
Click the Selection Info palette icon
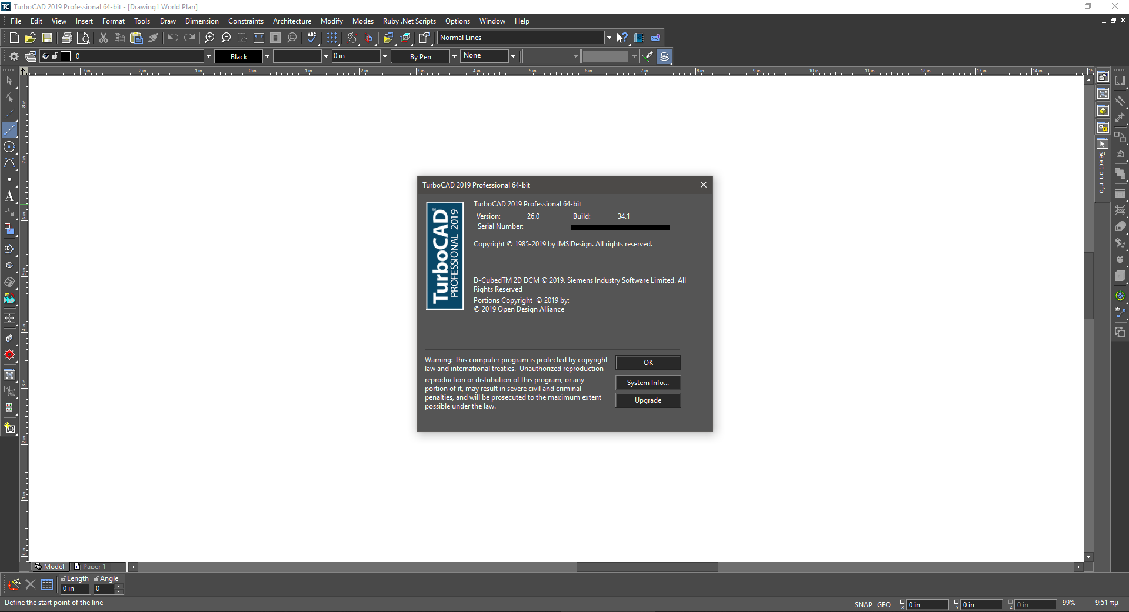tap(1103, 144)
